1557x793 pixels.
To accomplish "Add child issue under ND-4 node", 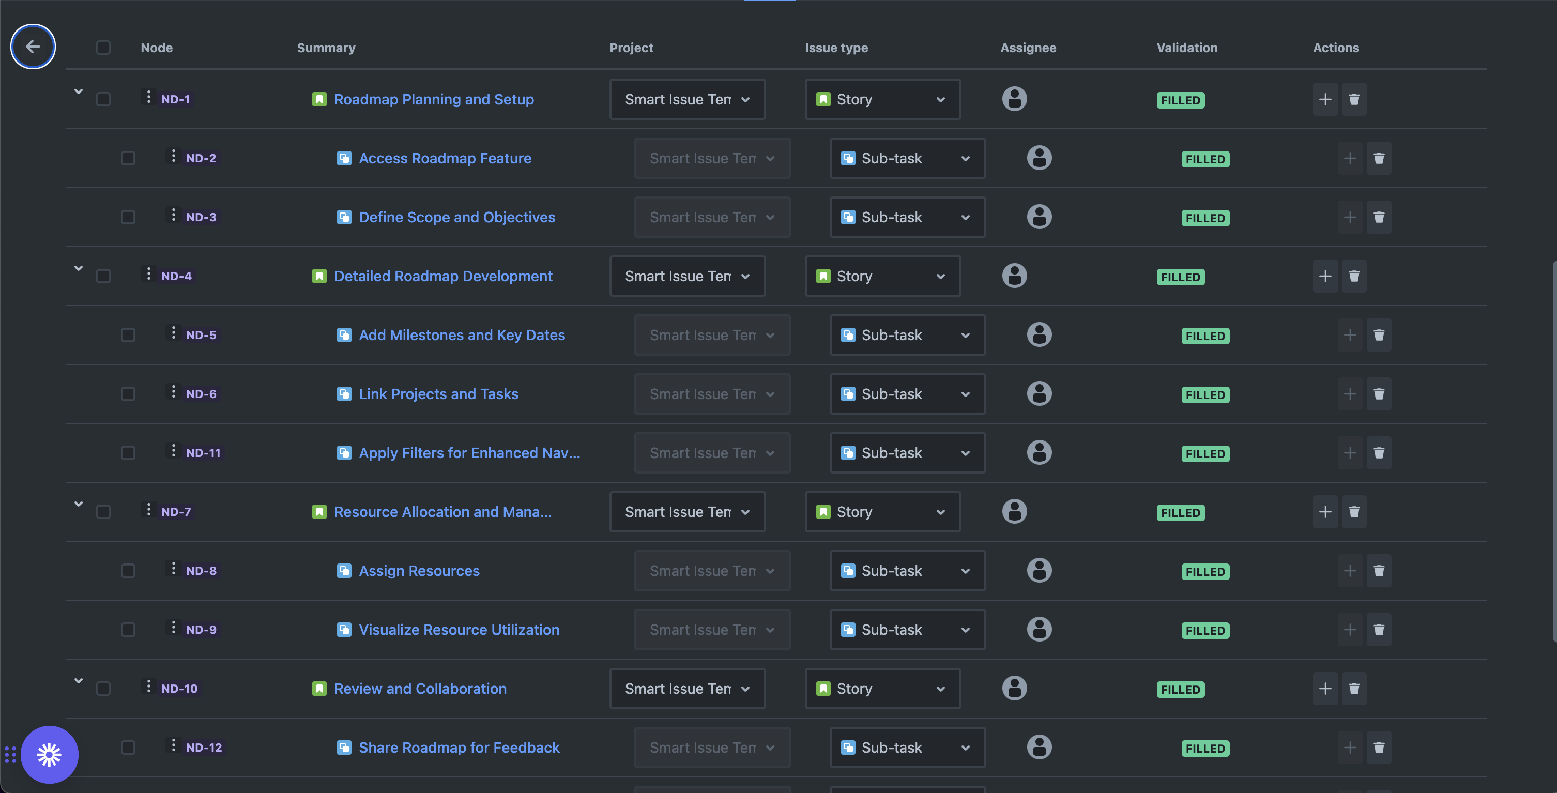I will (1325, 276).
